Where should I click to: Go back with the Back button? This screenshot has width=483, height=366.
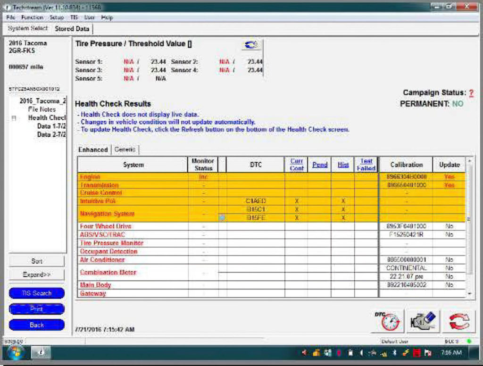click(37, 325)
